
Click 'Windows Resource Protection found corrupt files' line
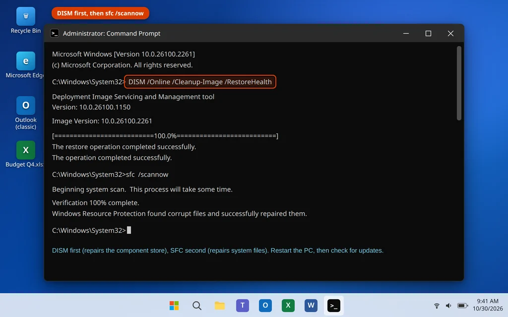click(x=180, y=214)
